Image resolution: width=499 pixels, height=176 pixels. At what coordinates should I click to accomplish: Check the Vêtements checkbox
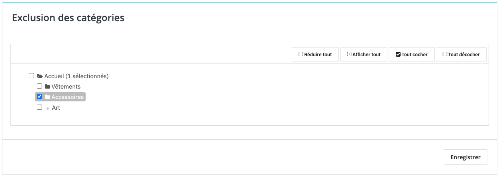(x=39, y=86)
